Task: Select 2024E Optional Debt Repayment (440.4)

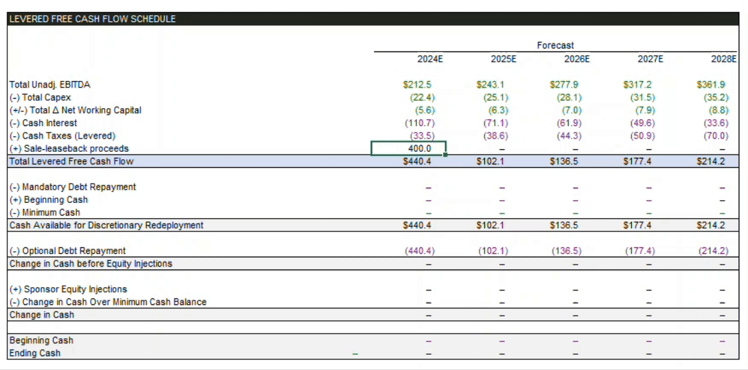Action: [419, 251]
